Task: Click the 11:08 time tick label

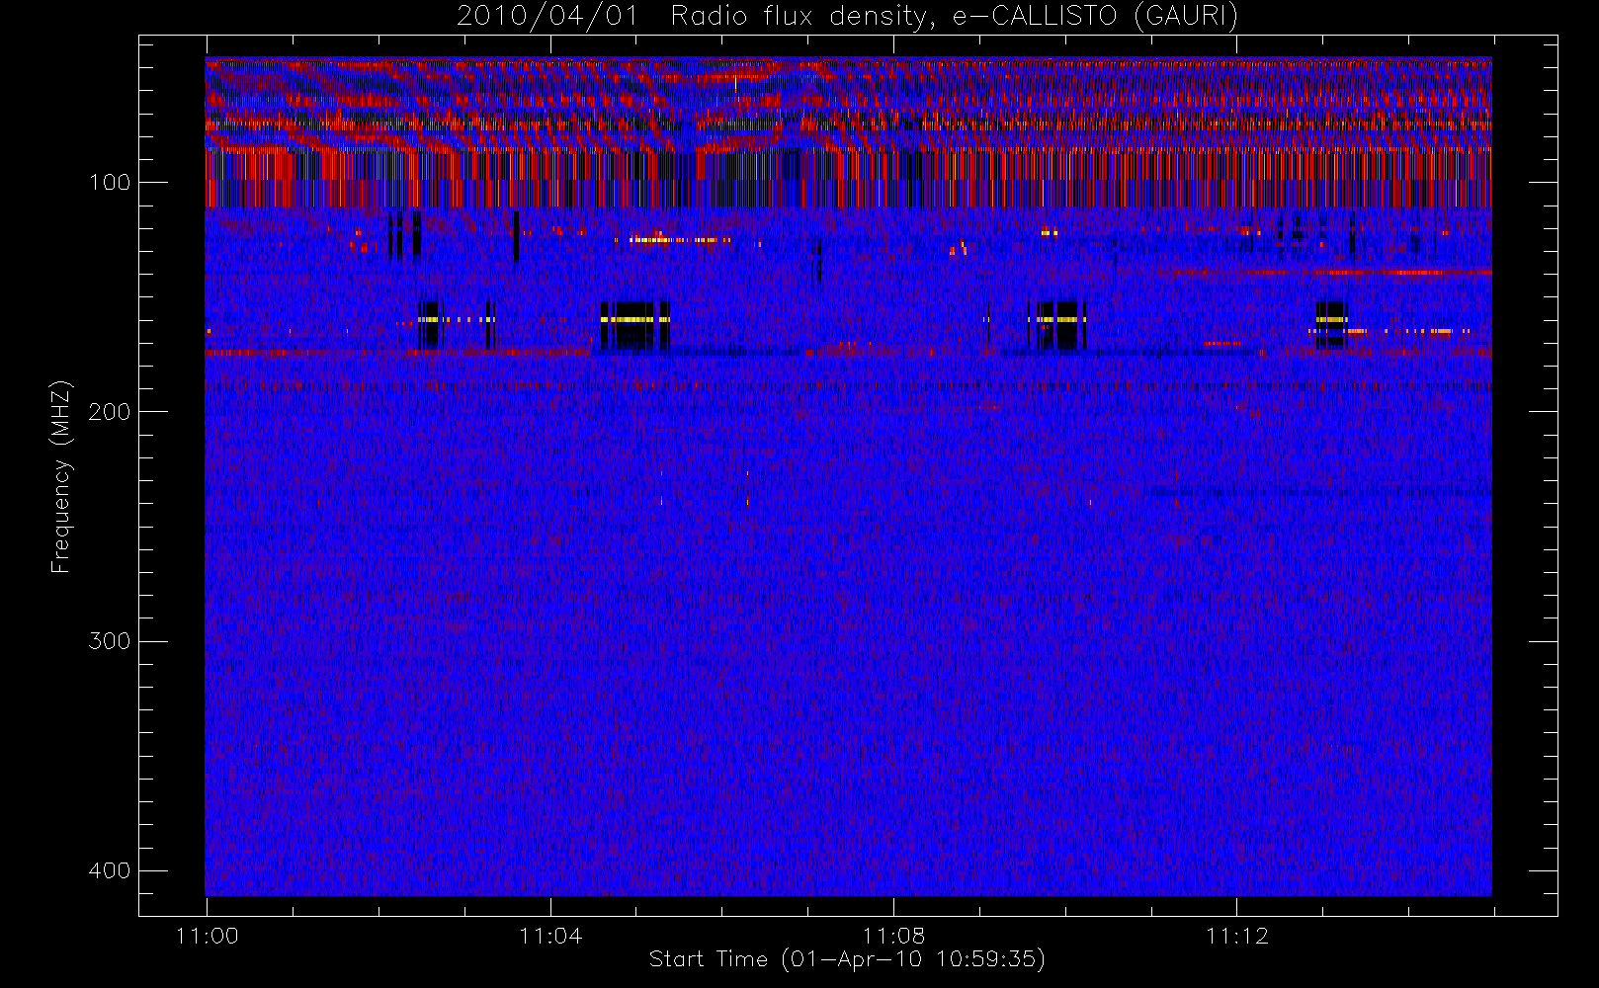Action: (x=893, y=936)
